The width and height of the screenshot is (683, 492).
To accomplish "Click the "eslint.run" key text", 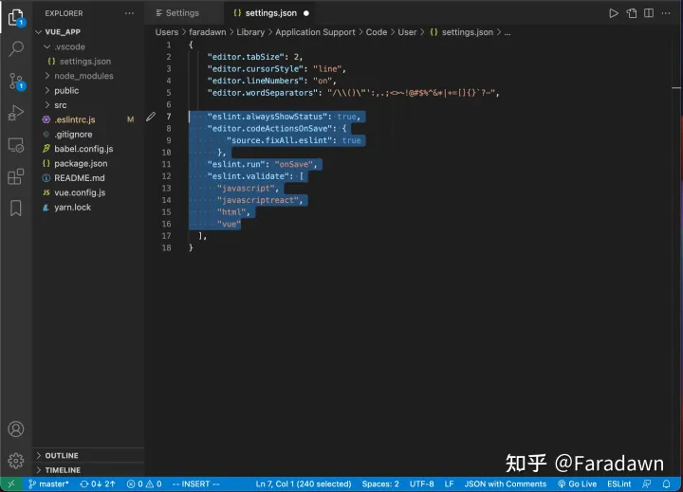I will click(x=236, y=164).
